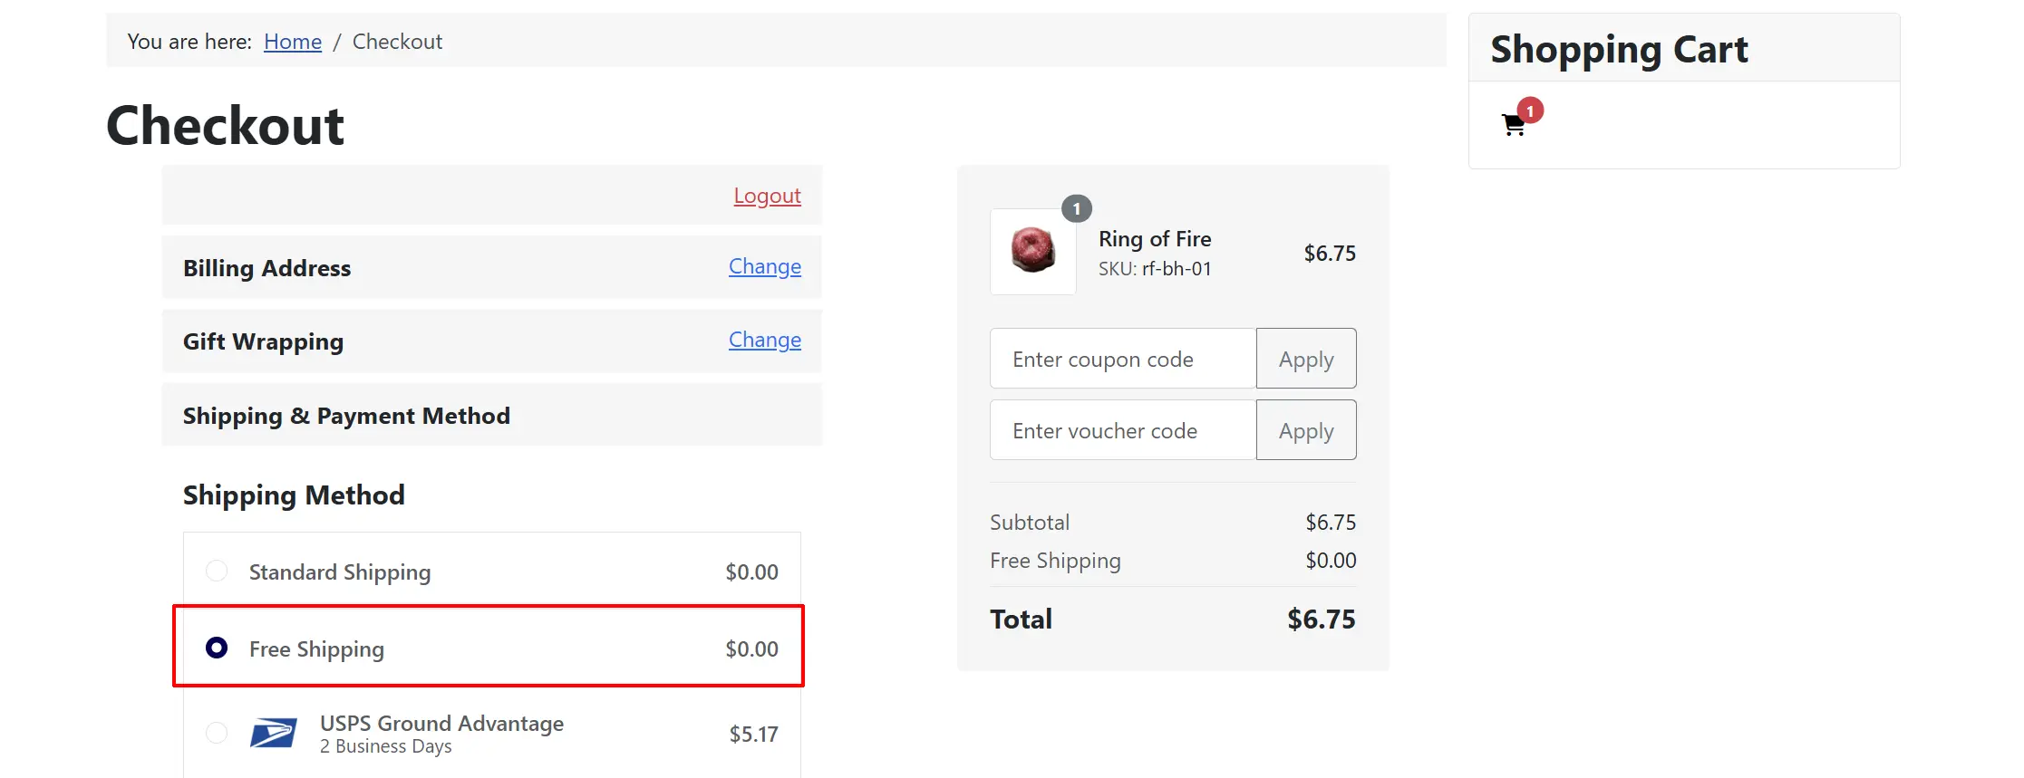Click the Ring of Fire product name

click(1155, 239)
